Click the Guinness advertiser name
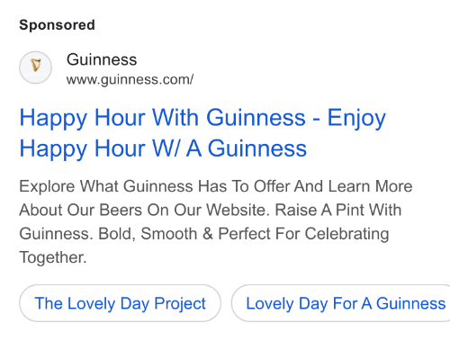 click(x=102, y=59)
